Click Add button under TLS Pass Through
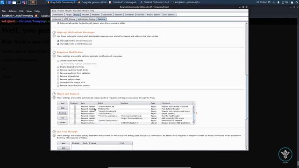299x168 pixels. click(64, 143)
